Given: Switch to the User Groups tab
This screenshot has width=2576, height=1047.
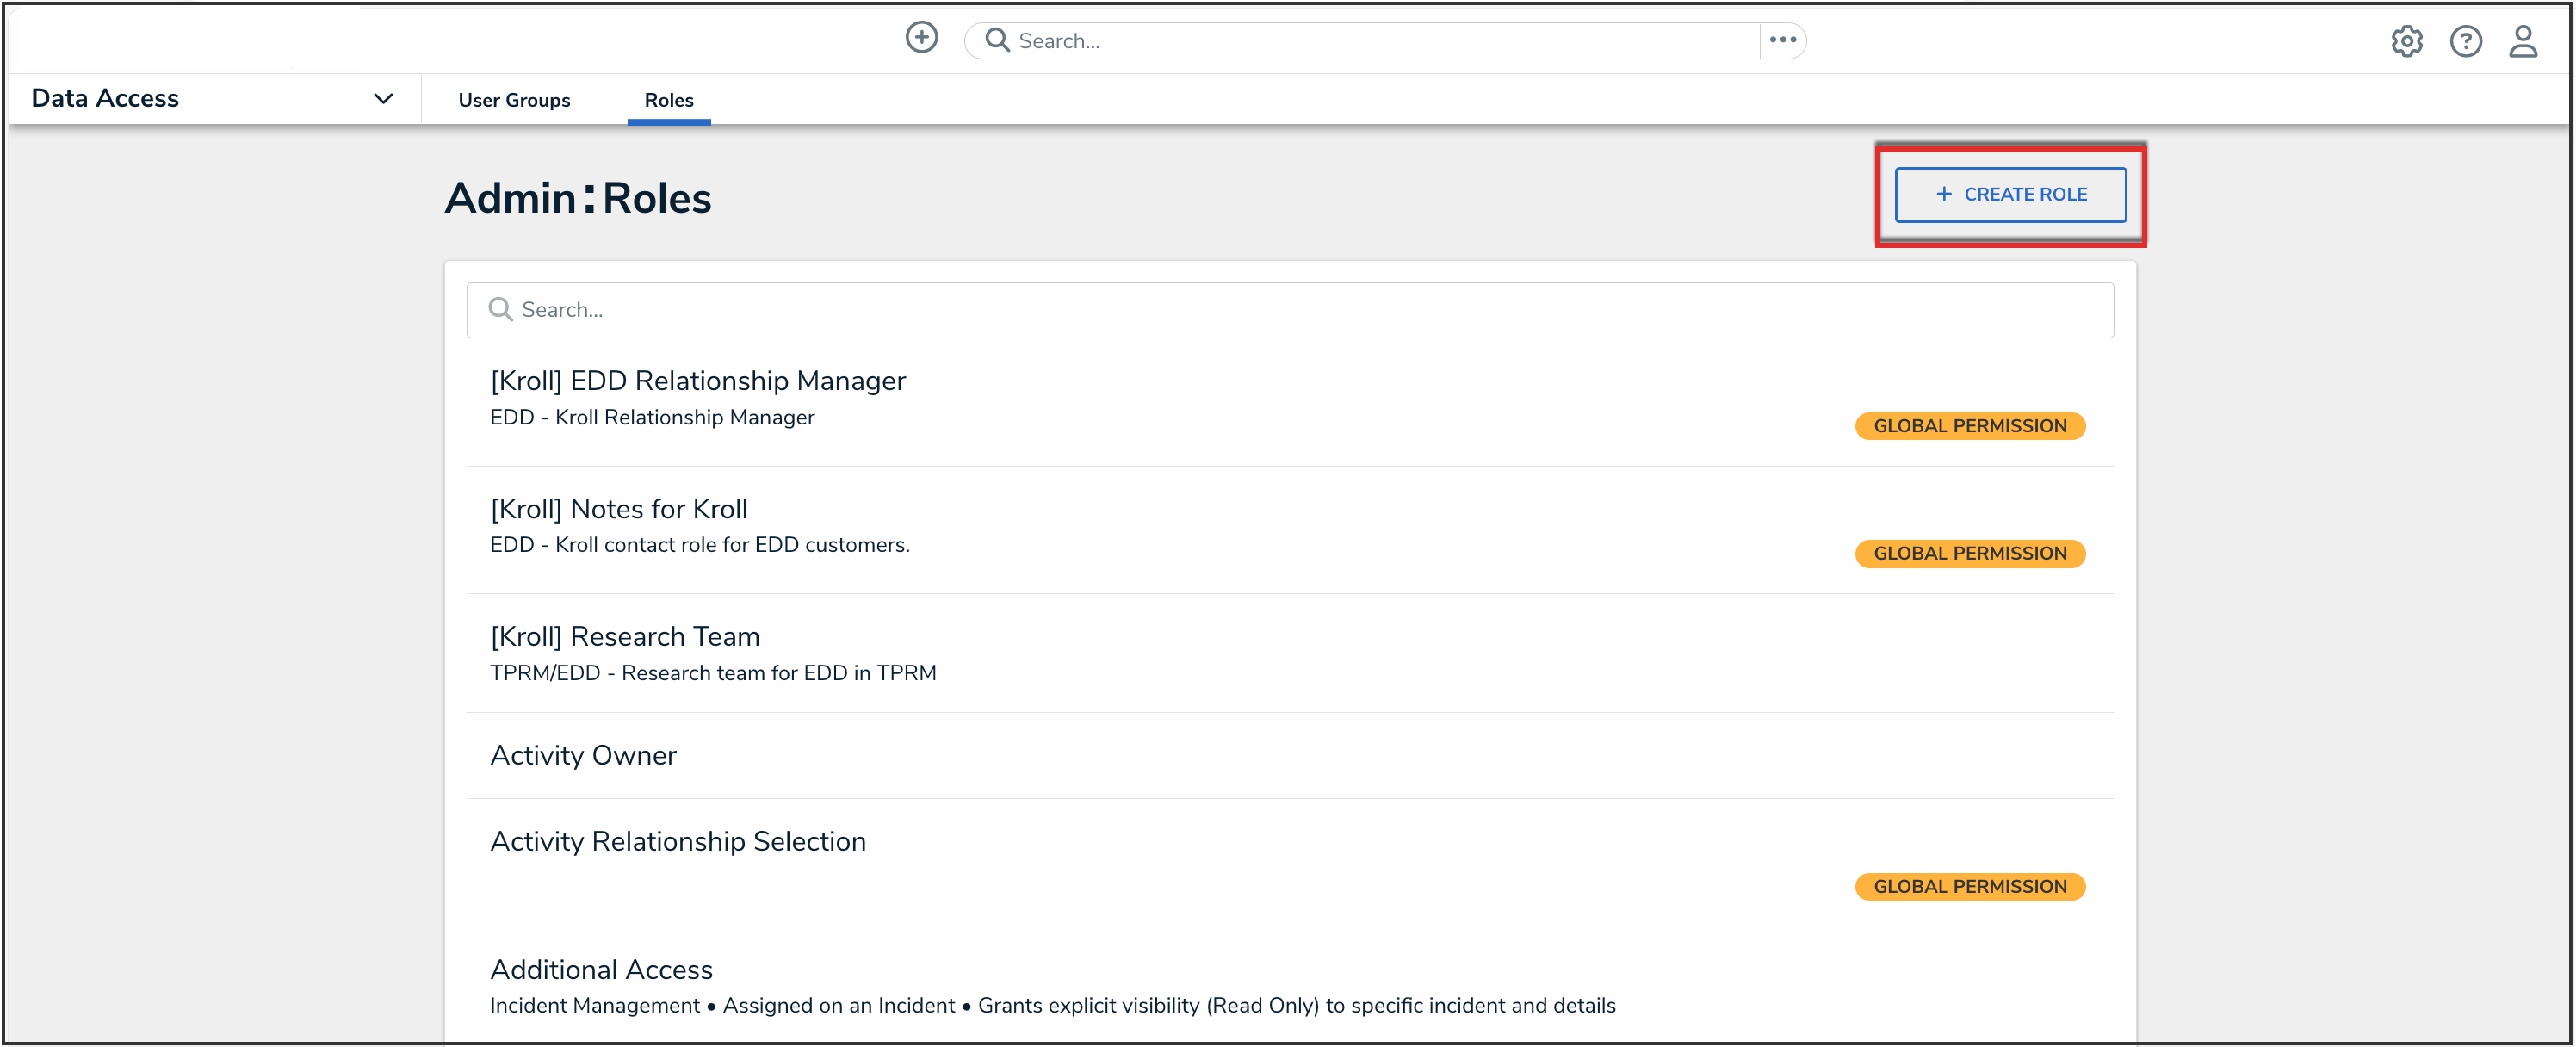Looking at the screenshot, I should (x=514, y=100).
